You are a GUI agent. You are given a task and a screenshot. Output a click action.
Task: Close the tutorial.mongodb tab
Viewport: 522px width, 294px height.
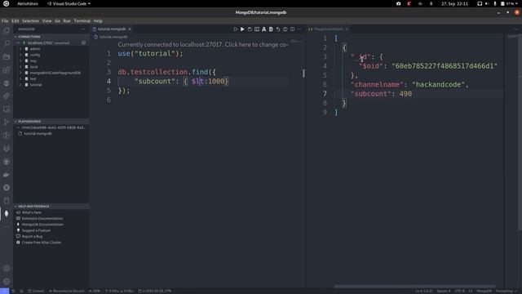pos(130,29)
